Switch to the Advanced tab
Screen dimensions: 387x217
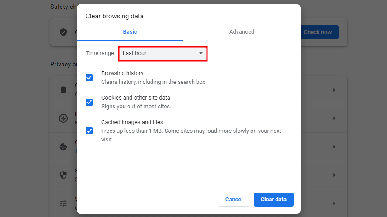pyautogui.click(x=242, y=31)
